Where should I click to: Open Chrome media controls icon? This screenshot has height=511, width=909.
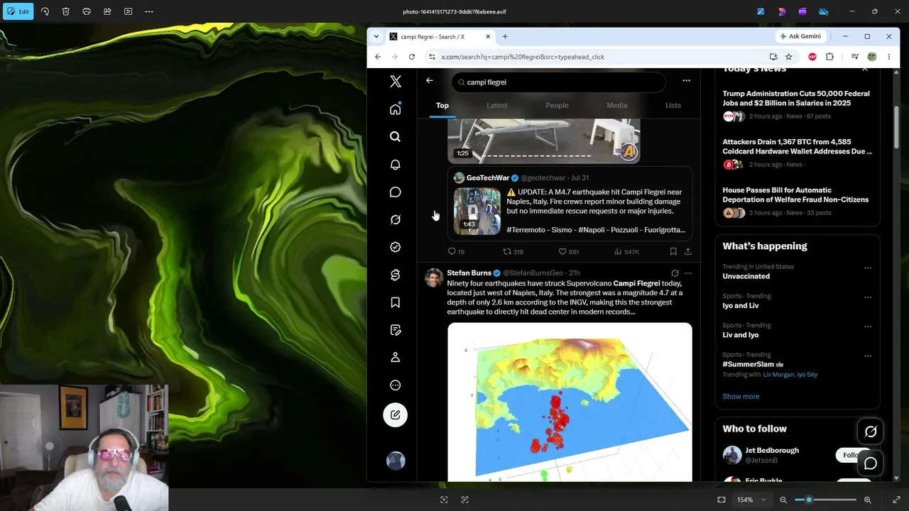[855, 57]
